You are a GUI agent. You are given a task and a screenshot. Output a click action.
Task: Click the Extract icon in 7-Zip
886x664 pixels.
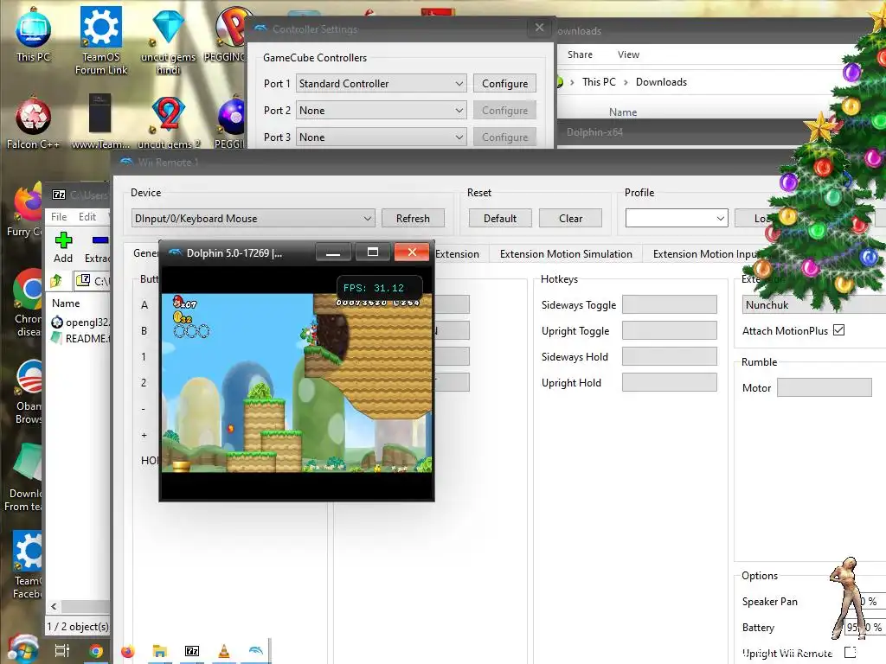pos(97,247)
